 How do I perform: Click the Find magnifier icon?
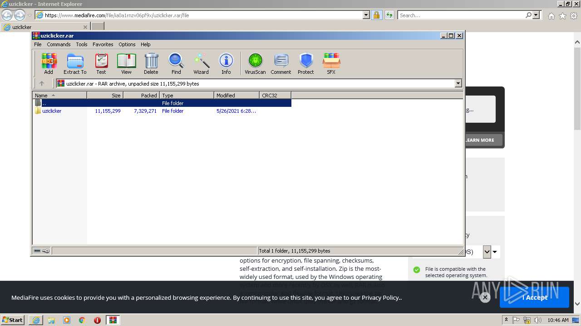[176, 63]
